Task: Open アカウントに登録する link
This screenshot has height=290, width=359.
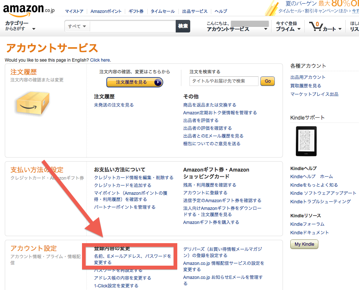Action: pyautogui.click(x=205, y=193)
